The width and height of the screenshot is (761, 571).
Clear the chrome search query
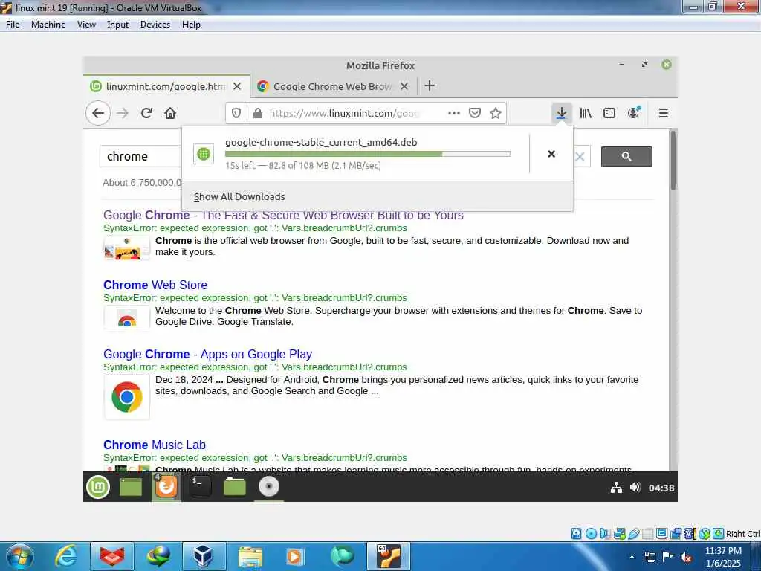[x=580, y=156]
